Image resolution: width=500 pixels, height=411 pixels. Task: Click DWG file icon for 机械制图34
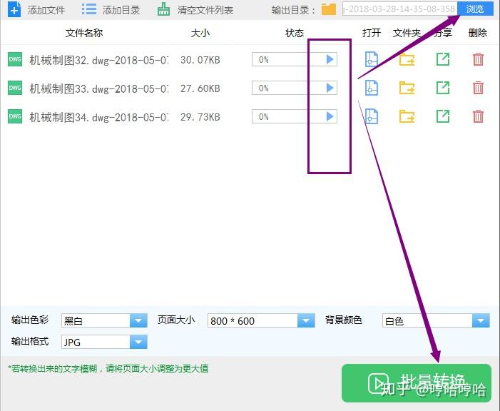(15, 116)
